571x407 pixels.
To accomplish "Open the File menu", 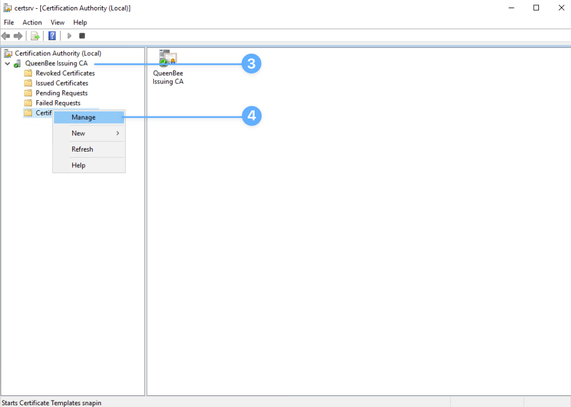I will point(9,22).
